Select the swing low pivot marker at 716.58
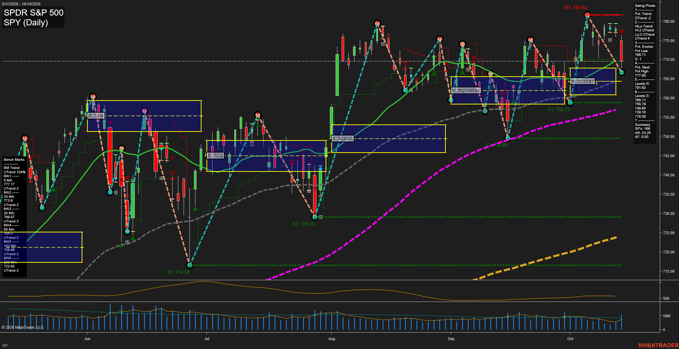The height and width of the screenshot is (349, 679). [x=190, y=265]
